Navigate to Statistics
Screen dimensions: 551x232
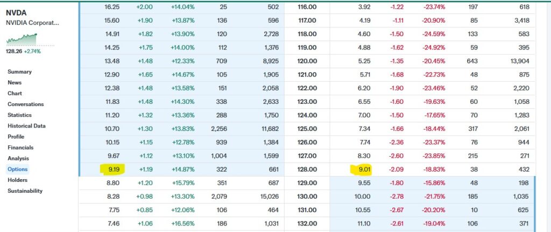[19, 115]
